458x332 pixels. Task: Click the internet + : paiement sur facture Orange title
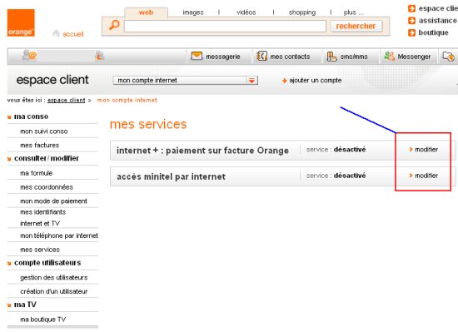click(x=202, y=151)
